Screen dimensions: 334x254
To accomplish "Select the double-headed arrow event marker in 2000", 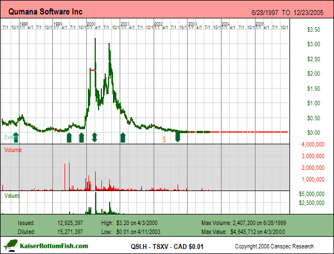I will (x=95, y=138).
